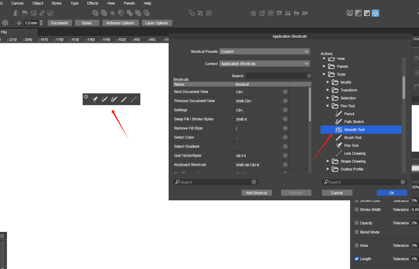Enable the Opacity checkbox
The image size is (419, 269).
(x=357, y=223)
